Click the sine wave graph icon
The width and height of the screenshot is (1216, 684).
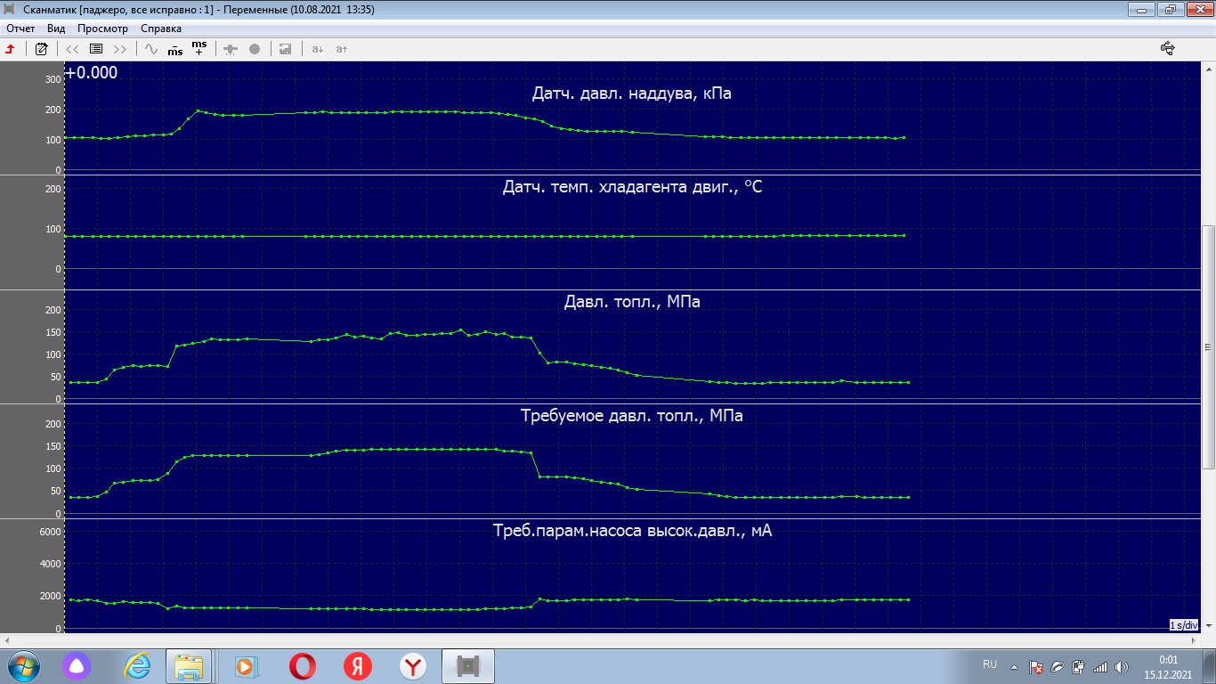click(151, 49)
